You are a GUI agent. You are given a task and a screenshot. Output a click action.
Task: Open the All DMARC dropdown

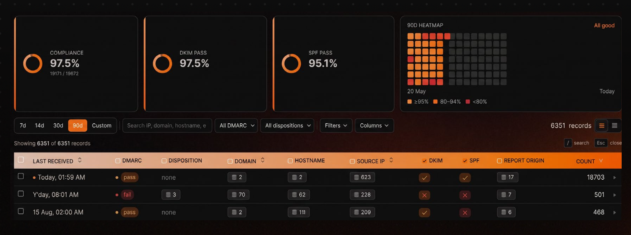pos(236,126)
